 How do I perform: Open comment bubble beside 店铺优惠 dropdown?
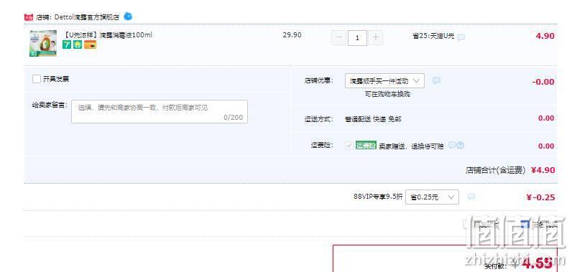436,80
